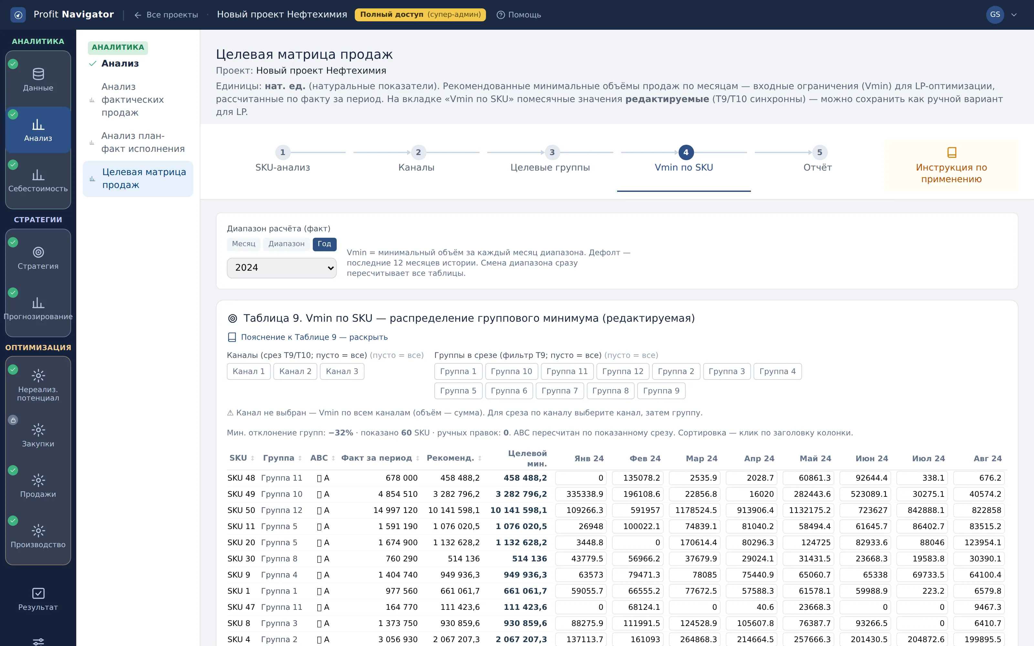
Task: Open the Данные section icon
Action: click(38, 74)
